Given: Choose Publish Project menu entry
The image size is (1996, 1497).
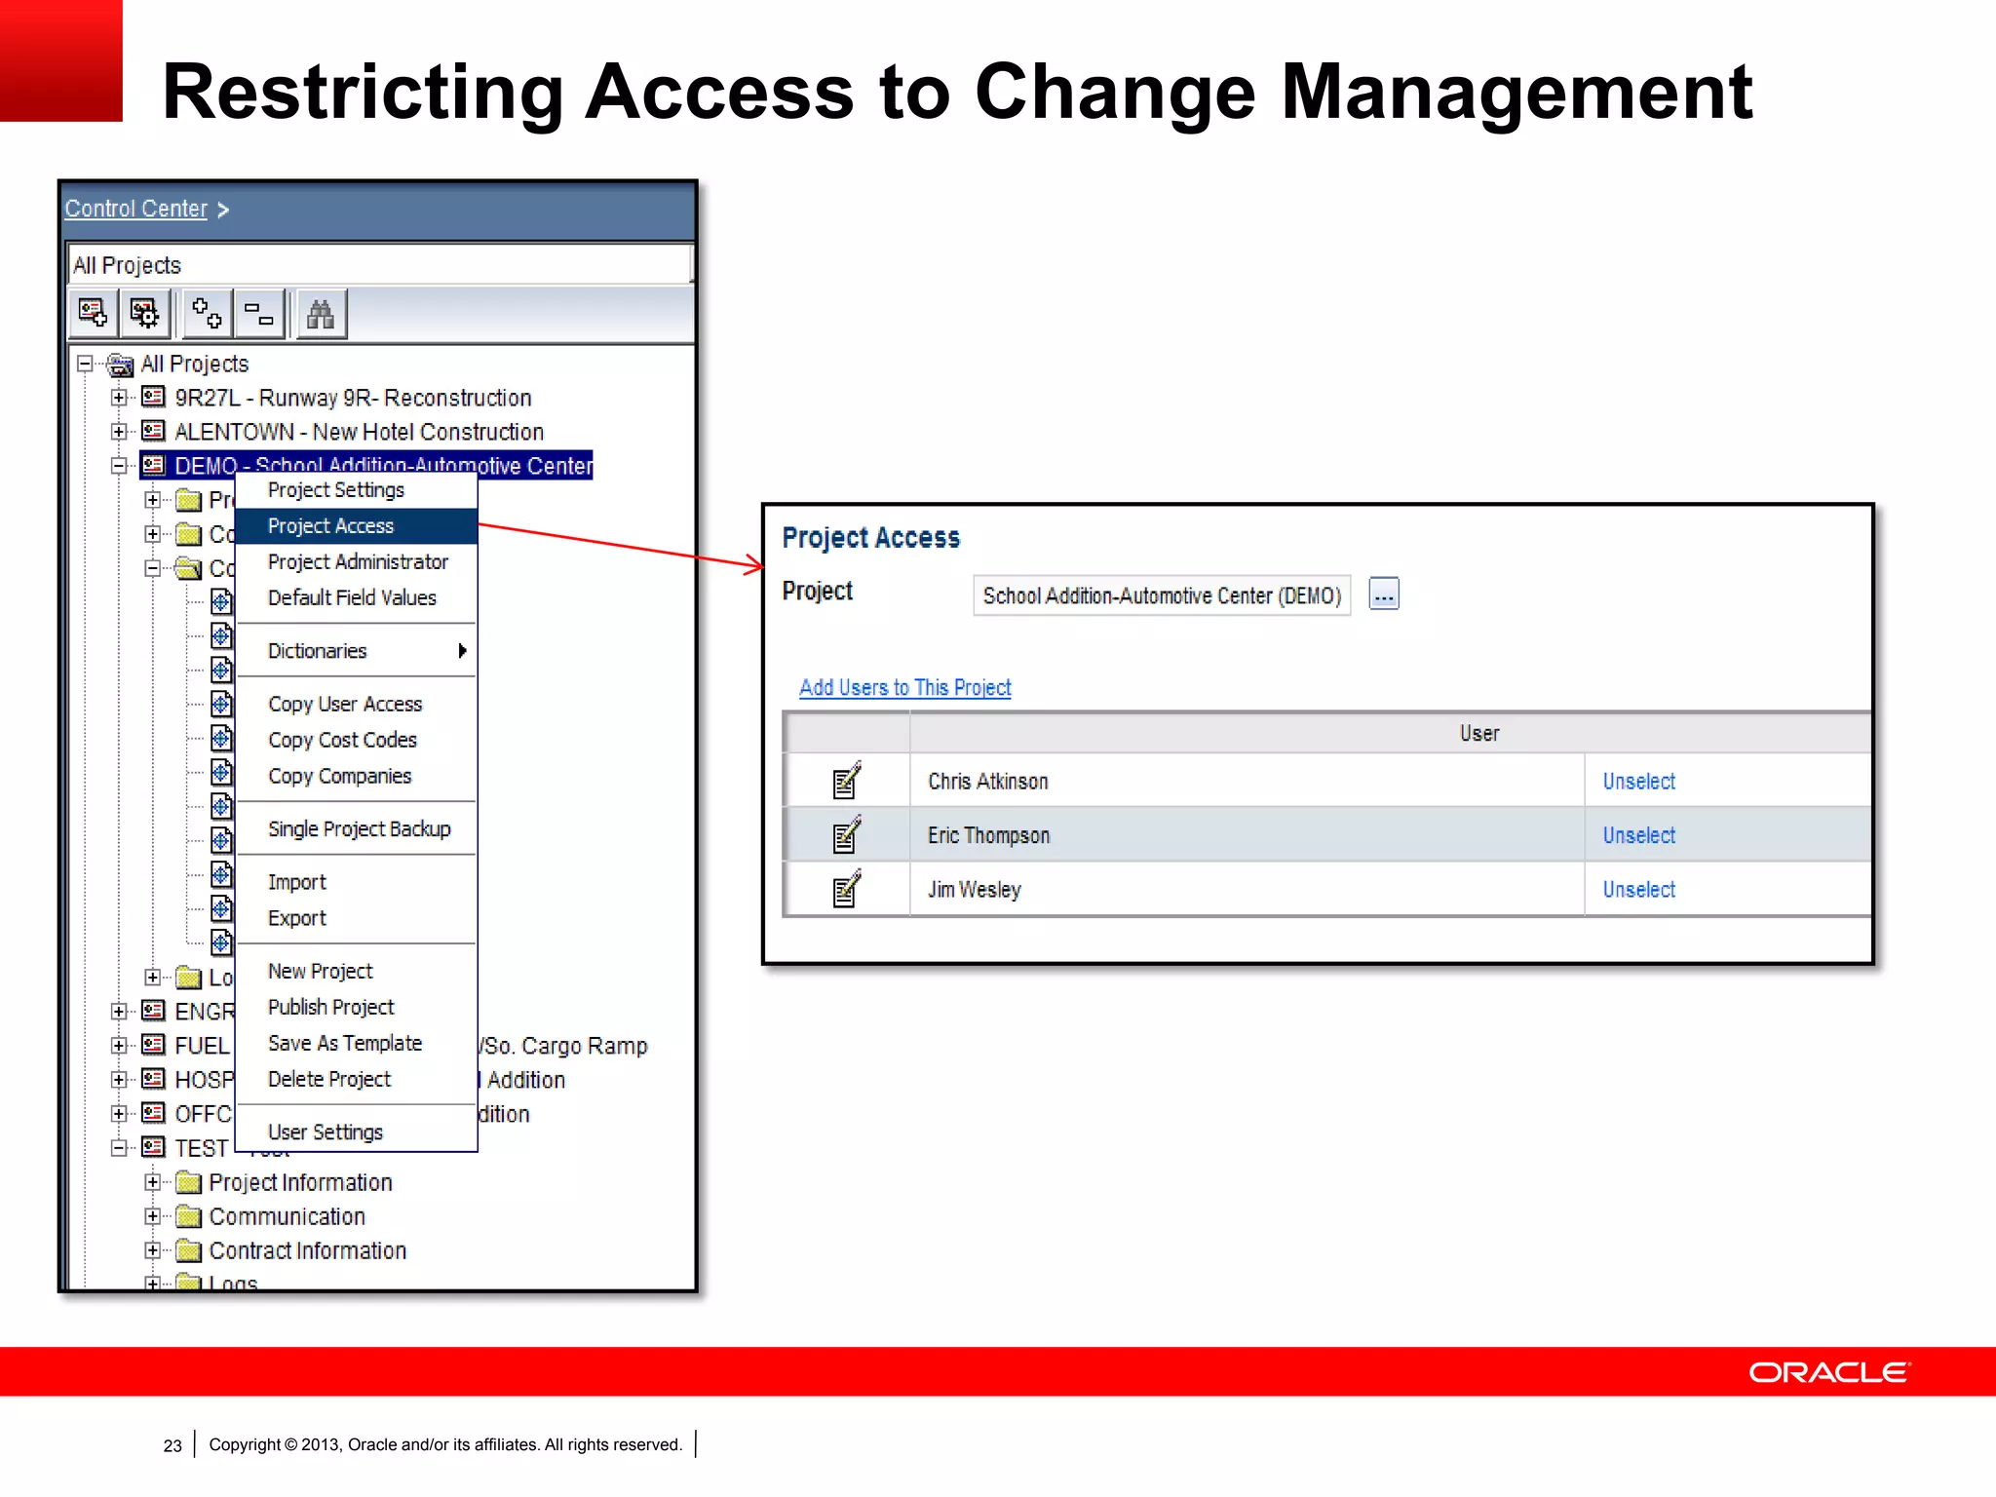Looking at the screenshot, I should [357, 1008].
